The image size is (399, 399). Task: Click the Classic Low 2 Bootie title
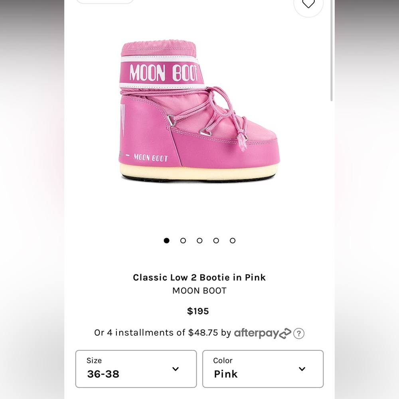(x=199, y=277)
